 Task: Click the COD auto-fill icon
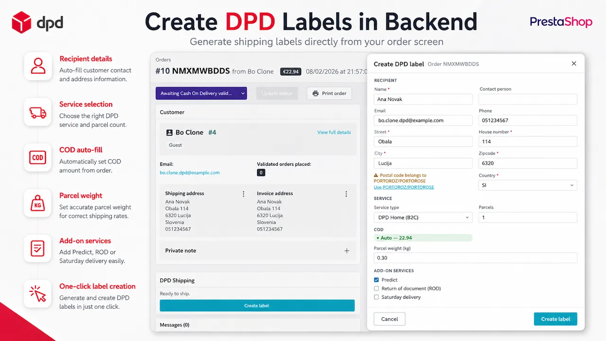(x=38, y=158)
